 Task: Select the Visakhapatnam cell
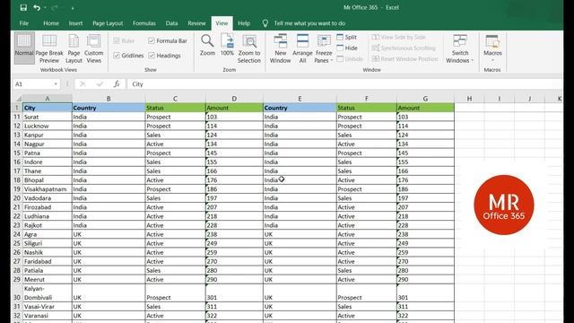coord(48,189)
